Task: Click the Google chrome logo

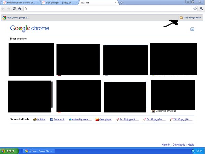Action: click(x=29, y=28)
